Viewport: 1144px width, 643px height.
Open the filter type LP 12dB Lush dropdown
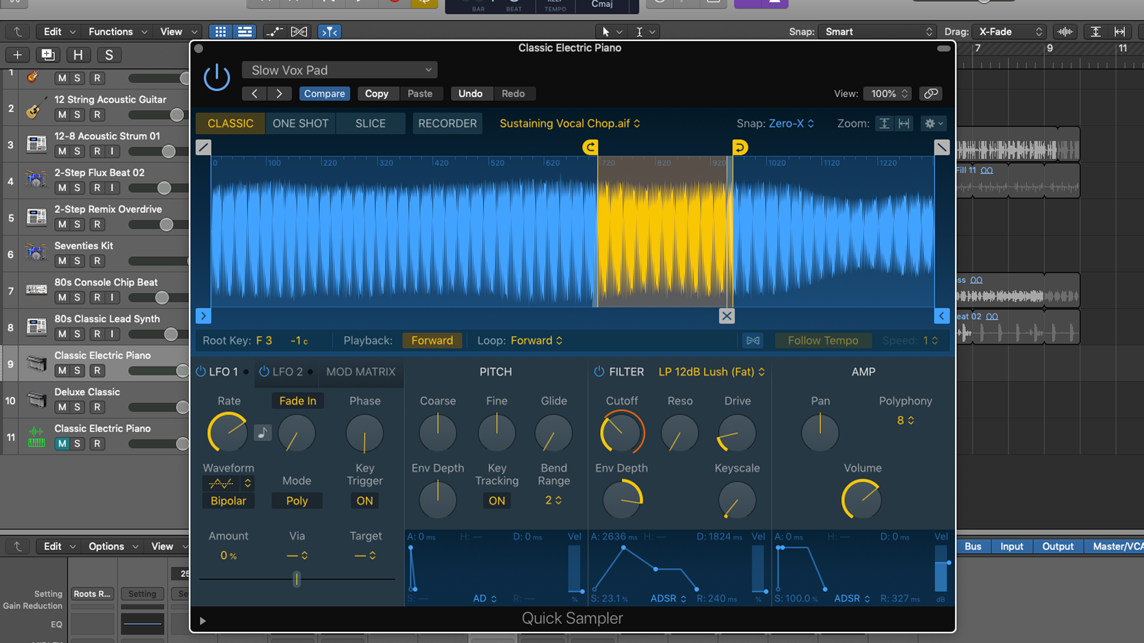tap(711, 372)
